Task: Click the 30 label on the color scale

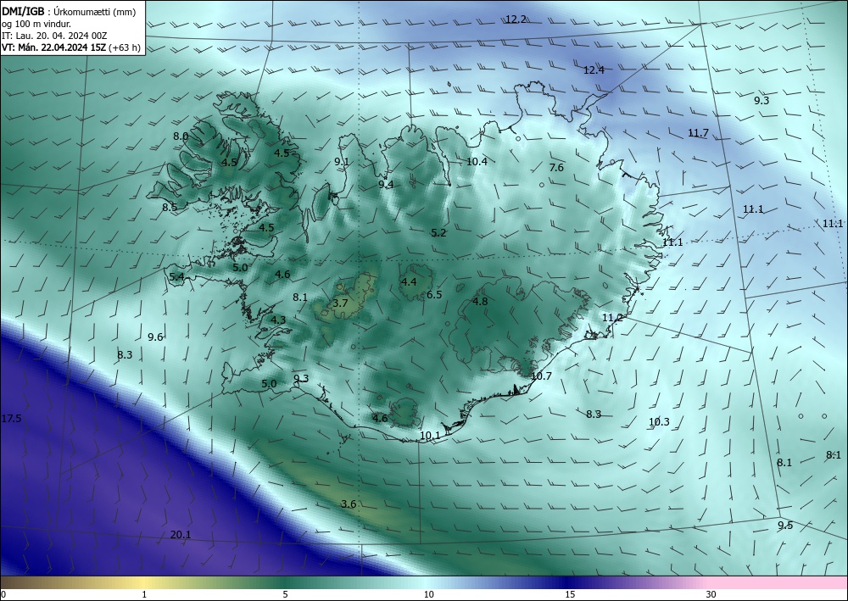Action: point(711,594)
